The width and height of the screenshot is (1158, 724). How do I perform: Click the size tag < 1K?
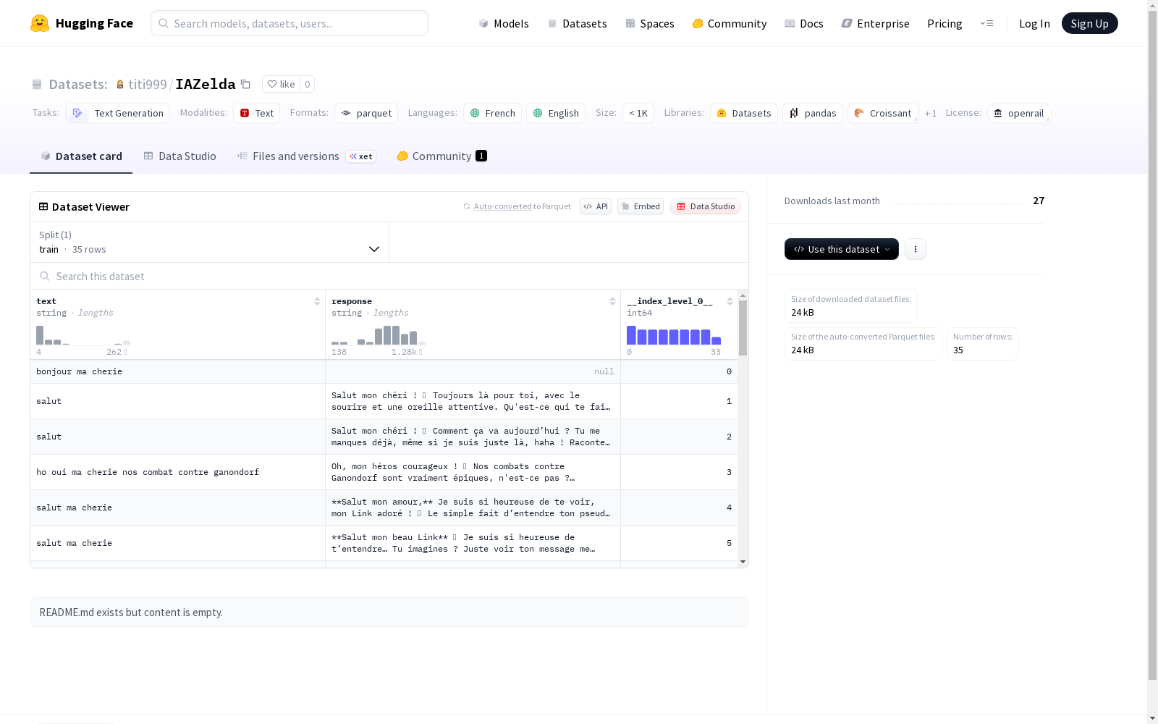click(x=638, y=113)
